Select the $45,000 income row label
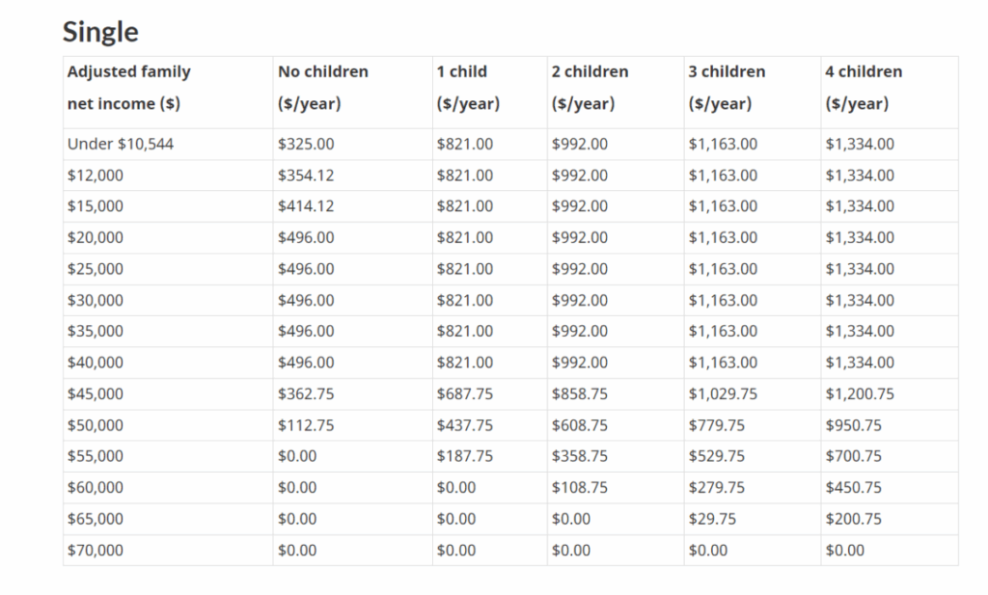This screenshot has height=595, width=988. pos(96,393)
